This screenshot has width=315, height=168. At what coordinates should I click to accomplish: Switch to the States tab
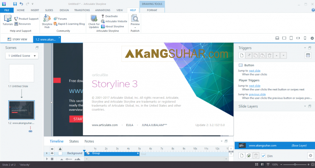pos(74,141)
